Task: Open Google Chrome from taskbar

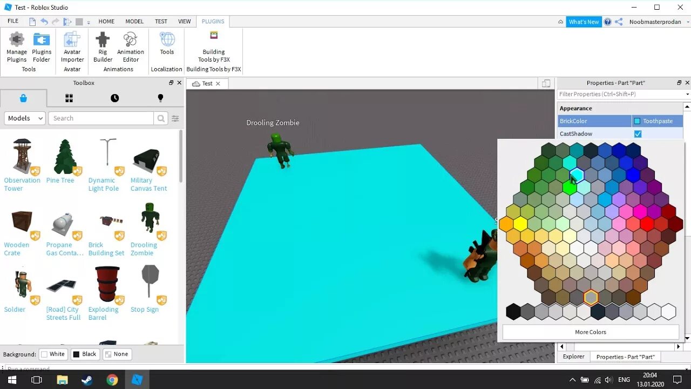Action: (112, 380)
